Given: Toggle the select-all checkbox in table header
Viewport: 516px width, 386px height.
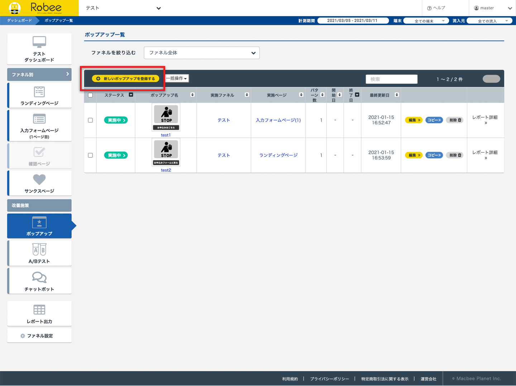Looking at the screenshot, I should [x=90, y=95].
